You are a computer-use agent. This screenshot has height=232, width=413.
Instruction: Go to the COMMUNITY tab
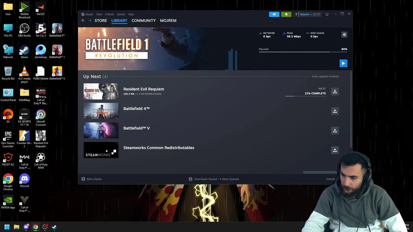pos(144,21)
